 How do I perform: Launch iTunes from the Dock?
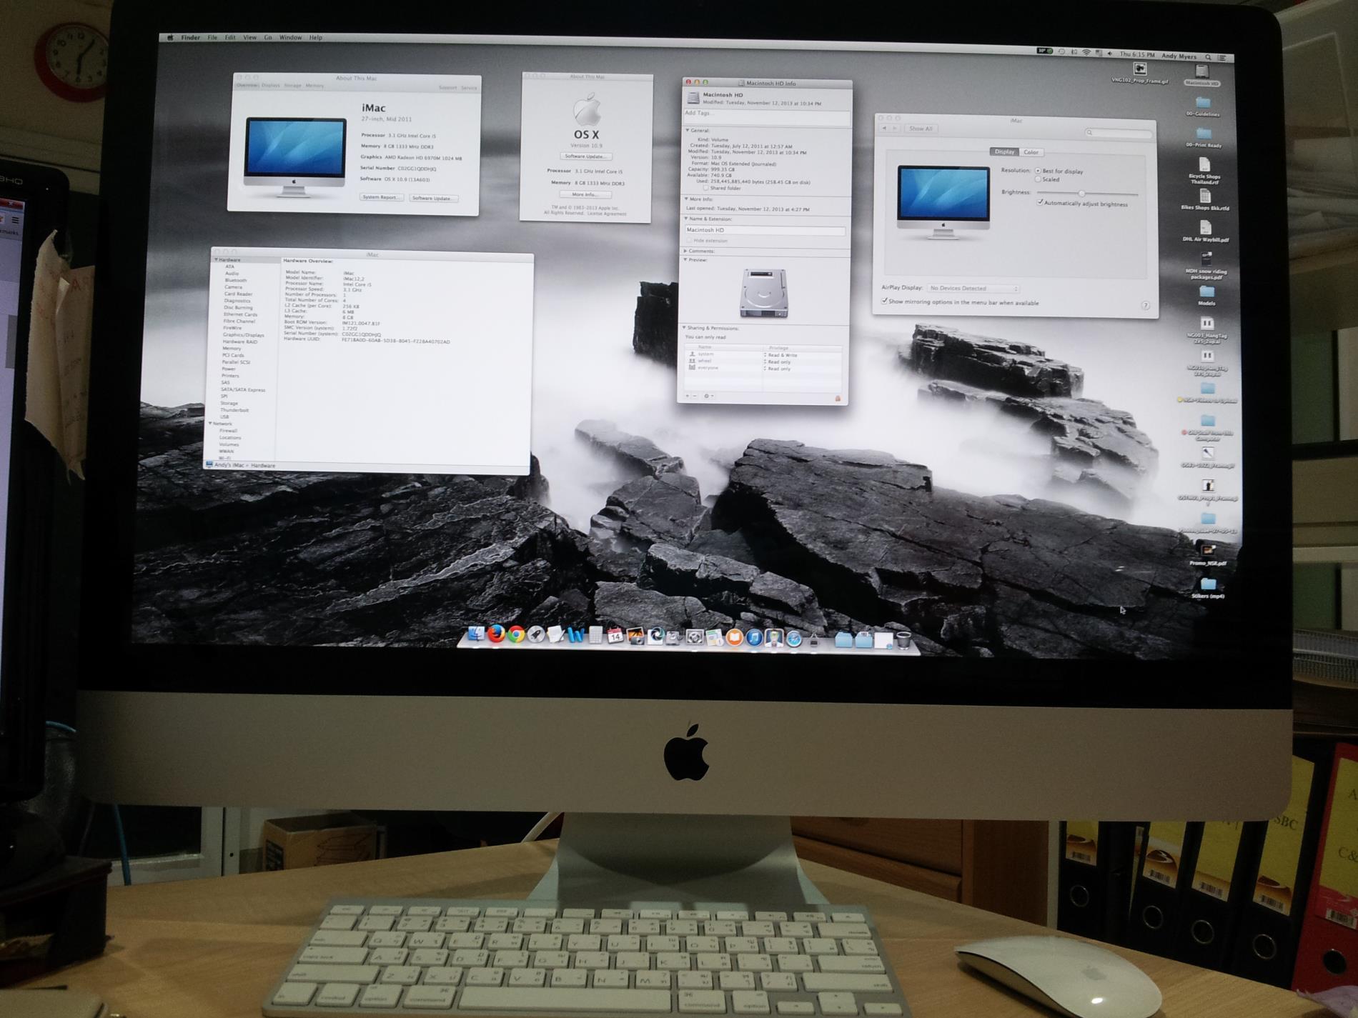pyautogui.click(x=754, y=638)
